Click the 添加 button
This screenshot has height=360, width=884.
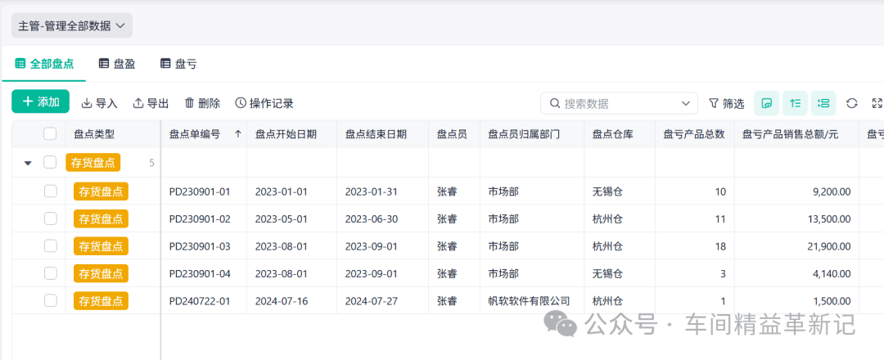41,102
